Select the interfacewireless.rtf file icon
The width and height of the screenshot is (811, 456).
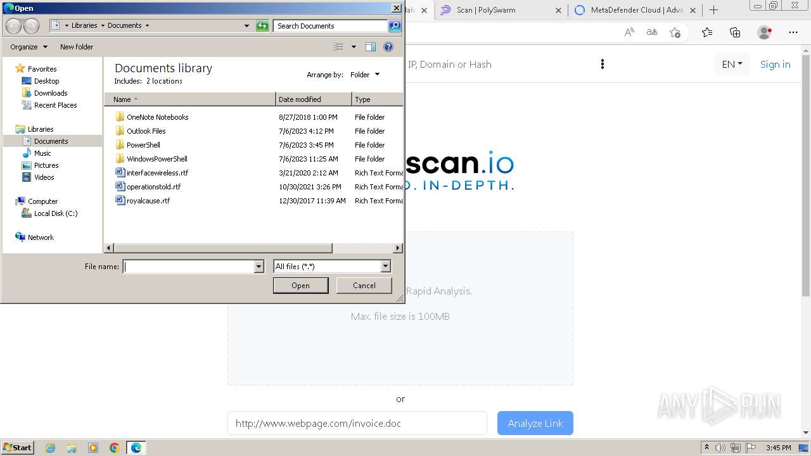pyautogui.click(x=120, y=173)
